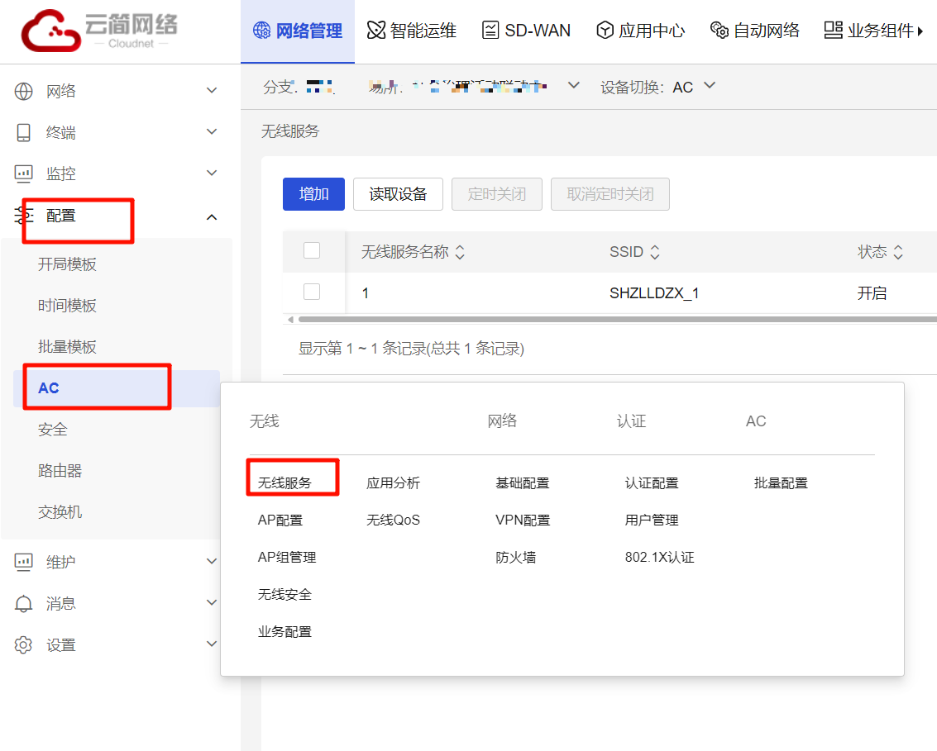Viewport: 937px width, 751px height.
Task: Open 批量配置 under AC column
Action: [x=781, y=483]
